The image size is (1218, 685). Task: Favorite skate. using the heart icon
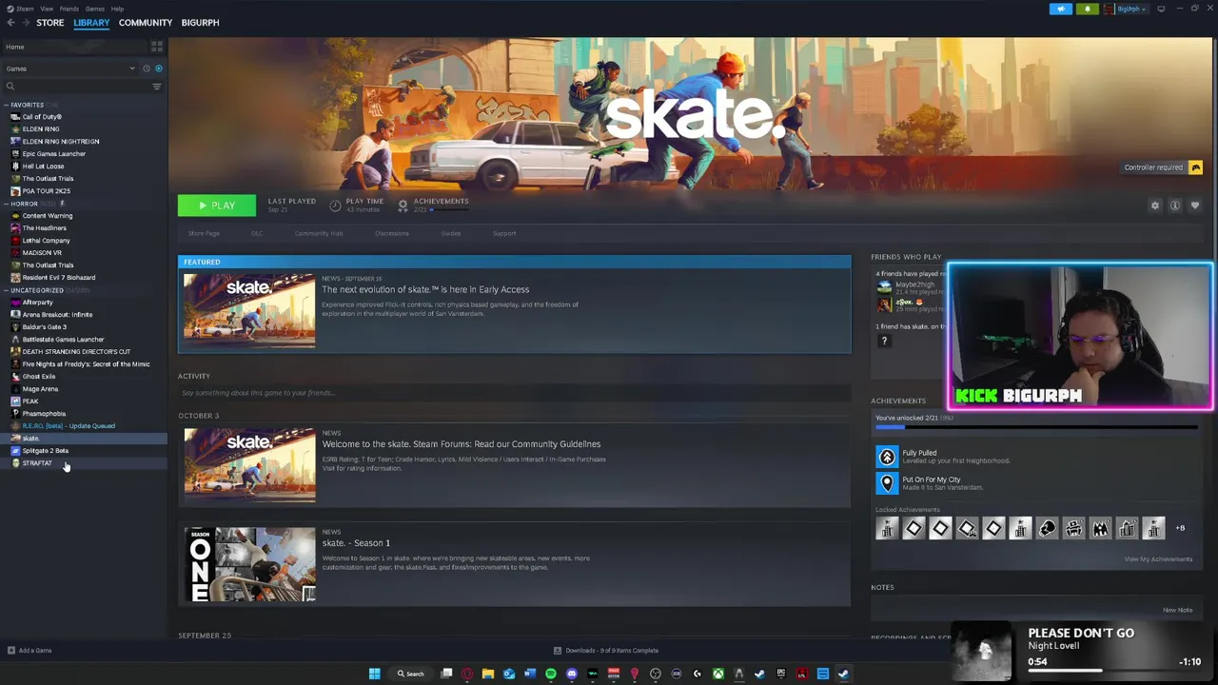pyautogui.click(x=1195, y=205)
